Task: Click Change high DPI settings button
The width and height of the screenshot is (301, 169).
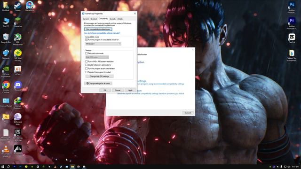Action: (99, 76)
